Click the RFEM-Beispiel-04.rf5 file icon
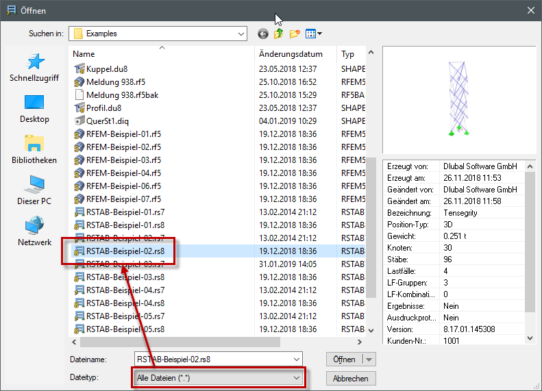Image resolution: width=542 pixels, height=391 pixels. [79, 173]
